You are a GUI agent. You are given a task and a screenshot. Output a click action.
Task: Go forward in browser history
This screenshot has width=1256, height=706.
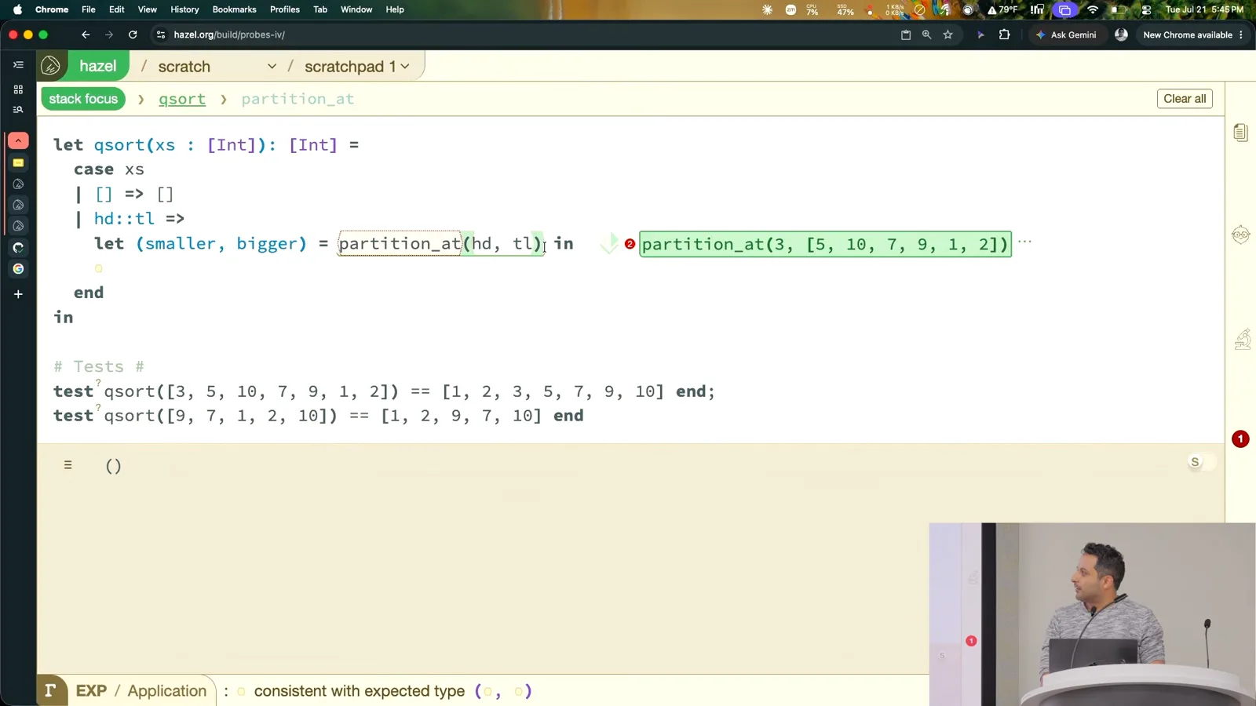(109, 35)
